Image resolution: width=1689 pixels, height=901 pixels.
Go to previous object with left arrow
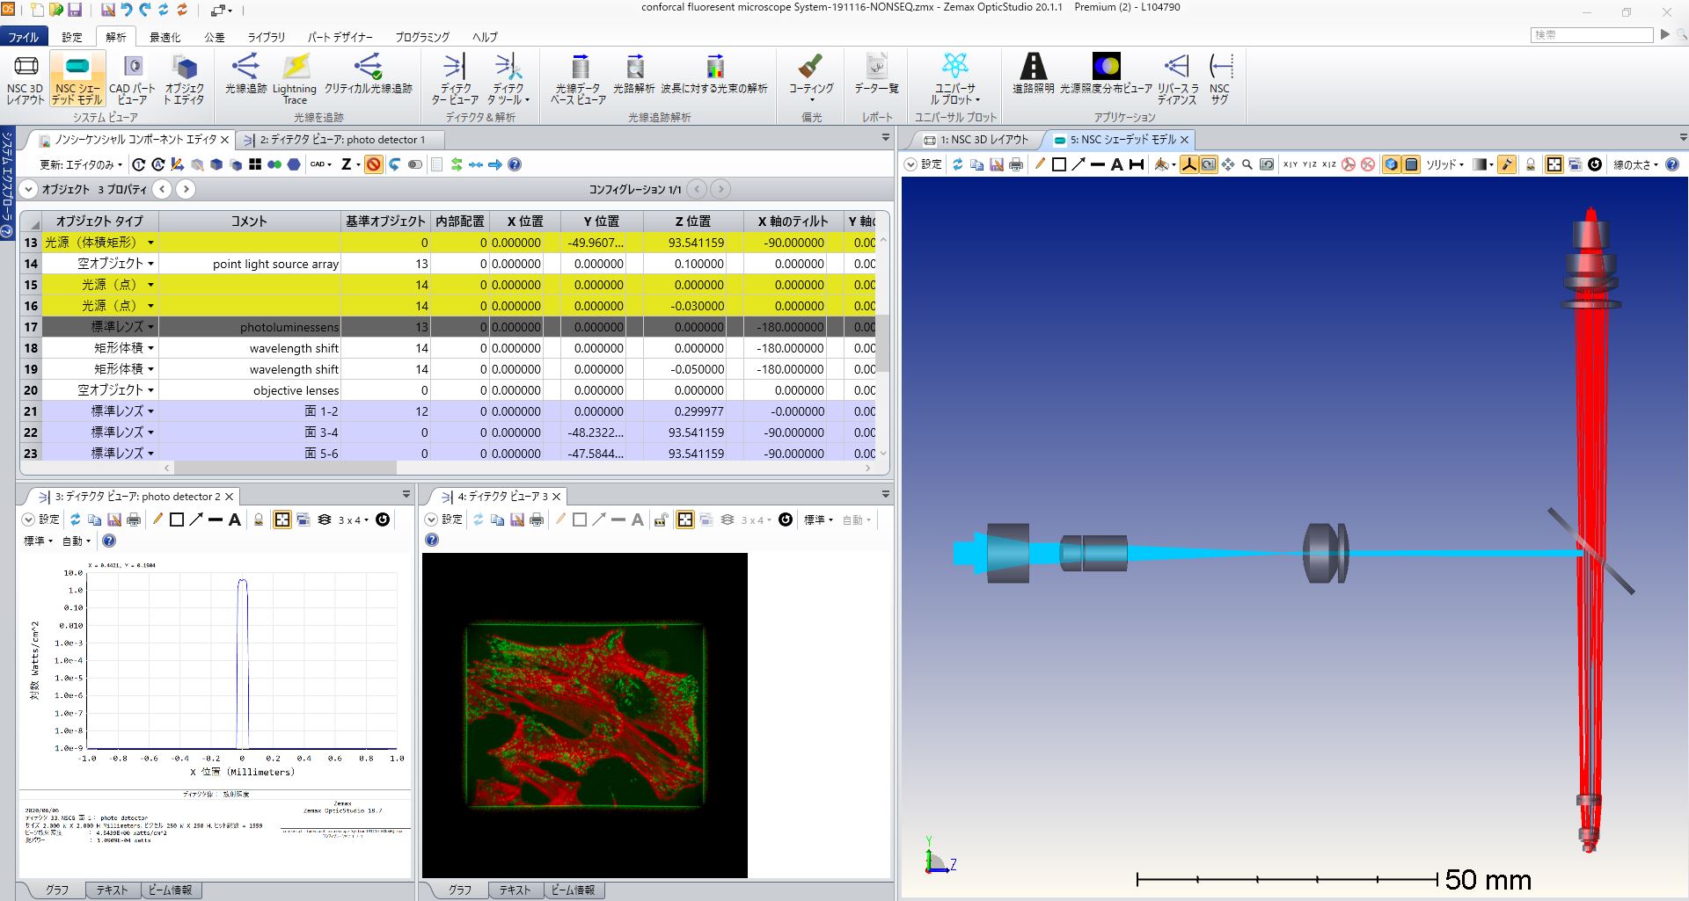(x=162, y=189)
